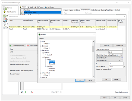Click the Meters schema scrollbar thumb
Screen dimensions: 132x101
(x=93, y=49)
